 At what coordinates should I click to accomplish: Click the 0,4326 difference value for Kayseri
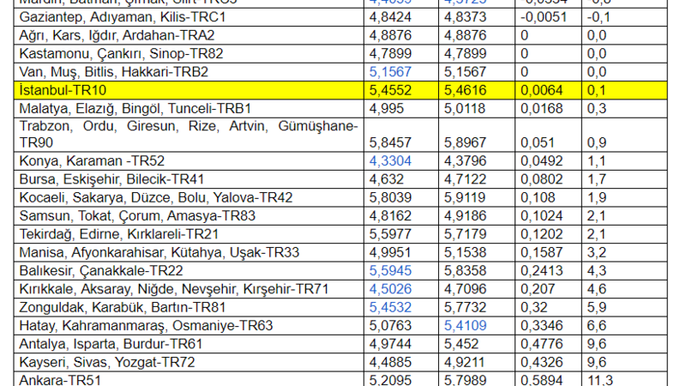click(540, 361)
